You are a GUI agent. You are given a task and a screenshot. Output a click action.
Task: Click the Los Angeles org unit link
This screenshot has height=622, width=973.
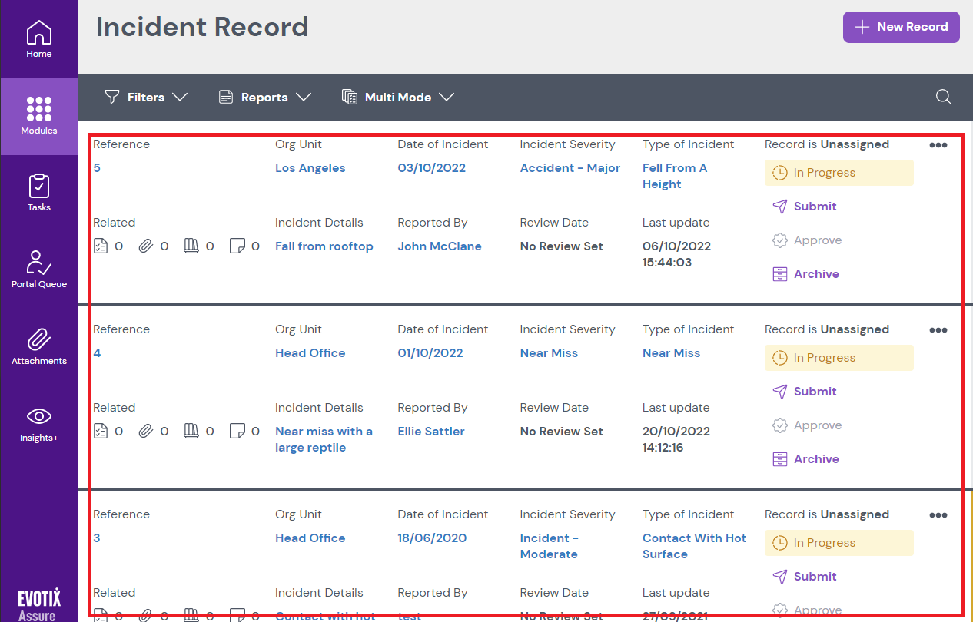coord(310,168)
